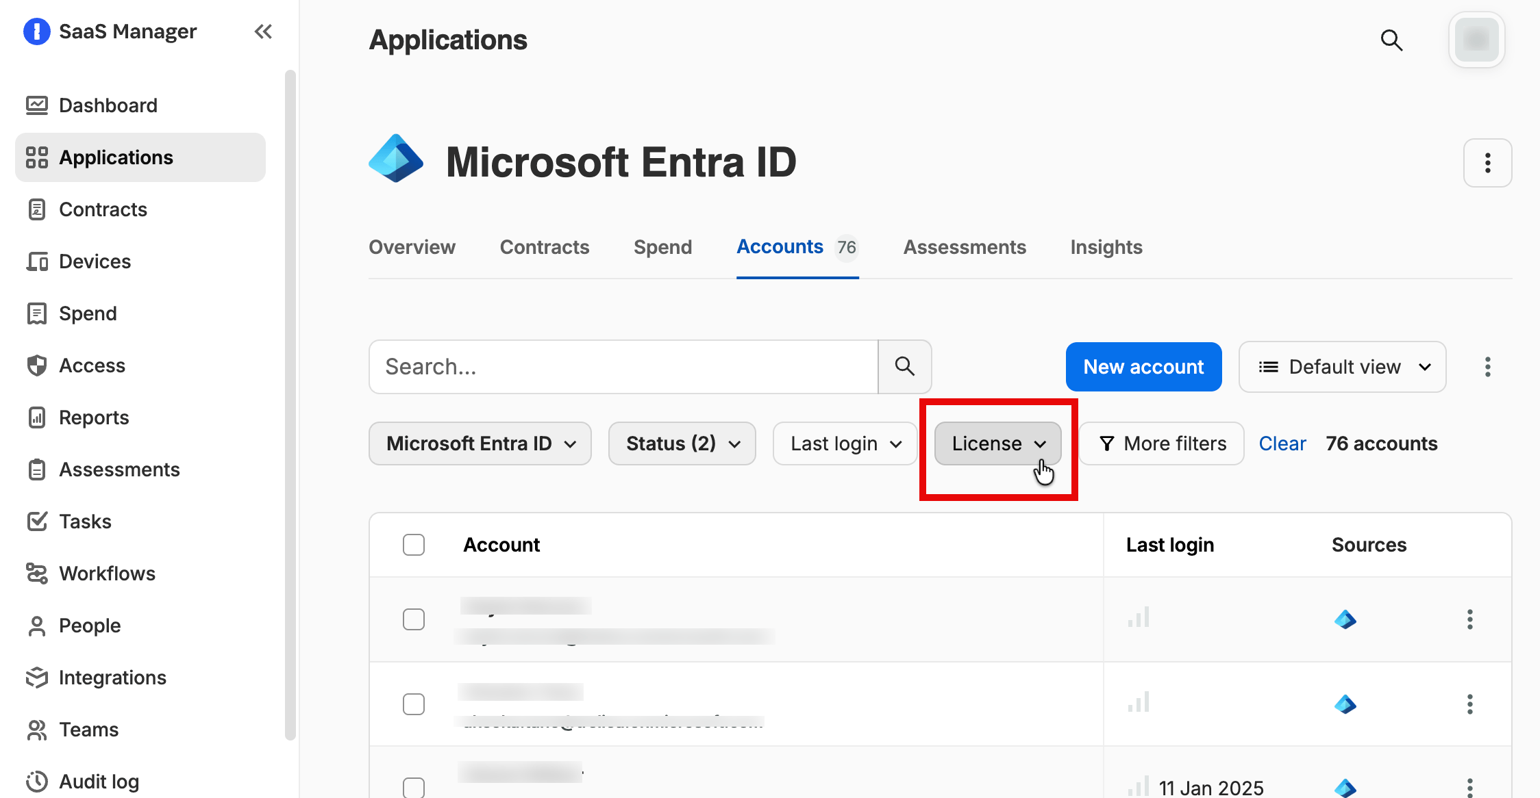Click the global search magnifier icon

pyautogui.click(x=1391, y=40)
